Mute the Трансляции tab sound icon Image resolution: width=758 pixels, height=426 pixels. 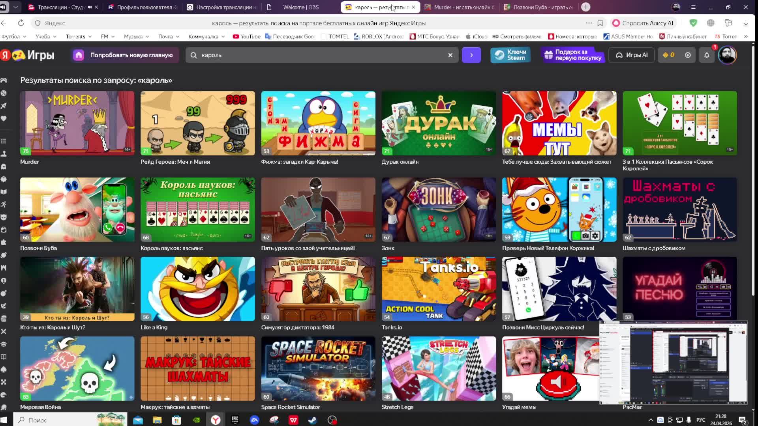[90, 7]
